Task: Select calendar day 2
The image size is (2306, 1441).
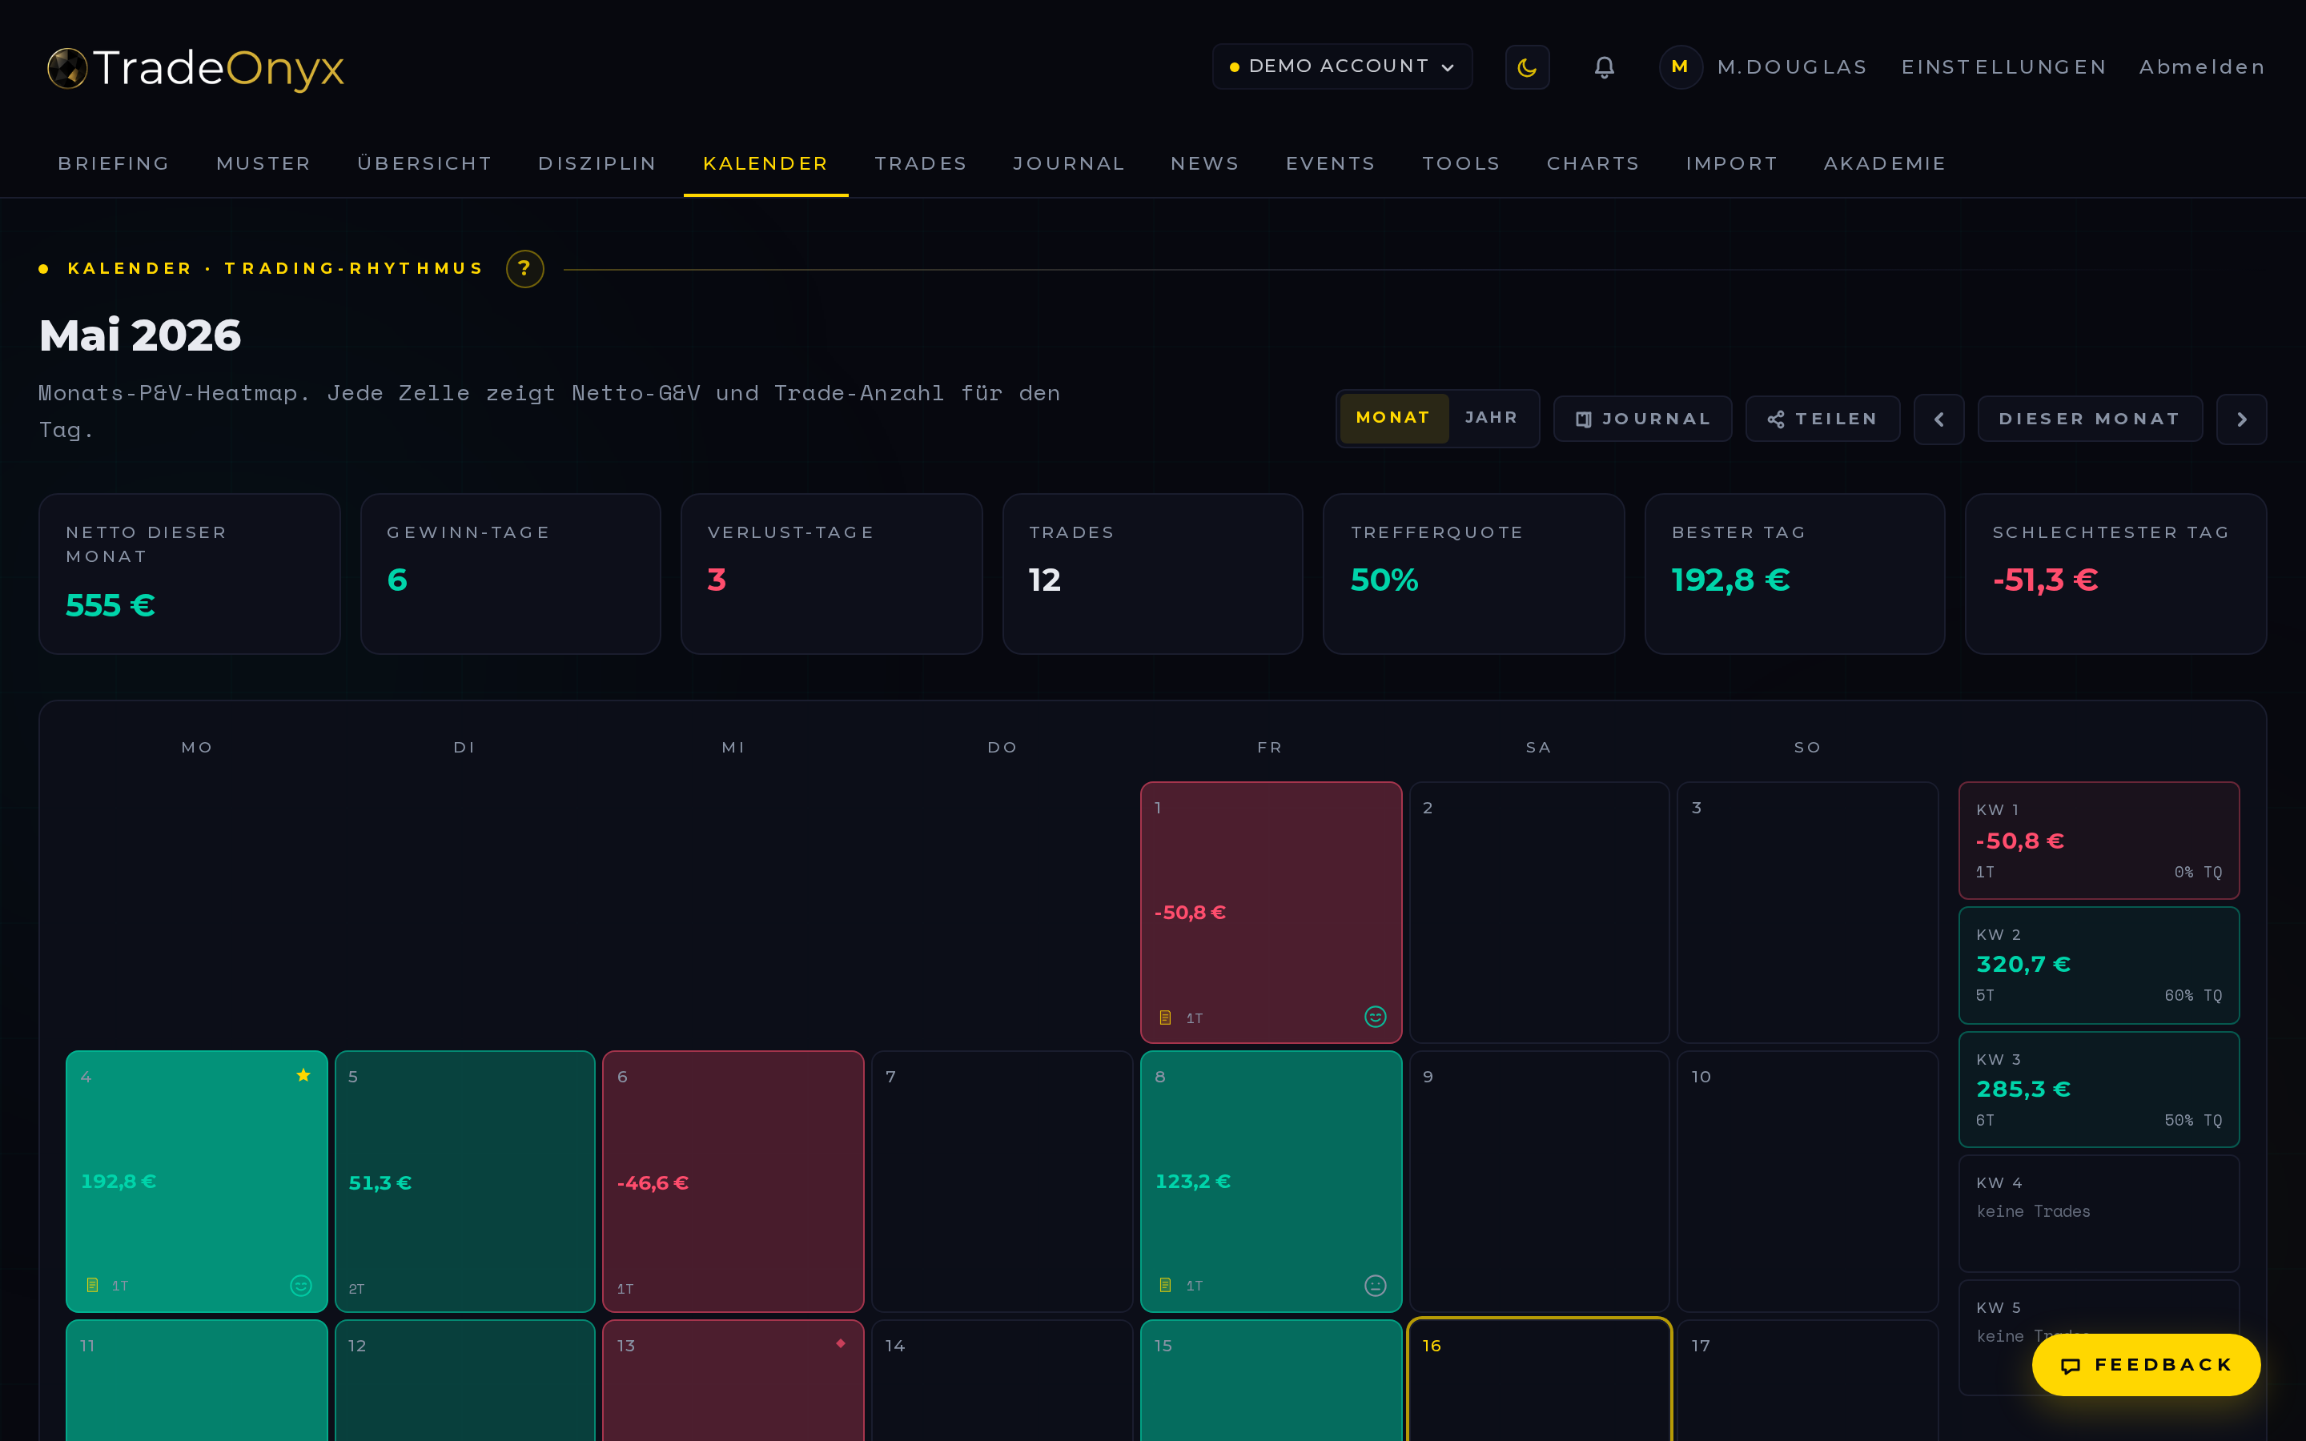Action: pos(1540,912)
